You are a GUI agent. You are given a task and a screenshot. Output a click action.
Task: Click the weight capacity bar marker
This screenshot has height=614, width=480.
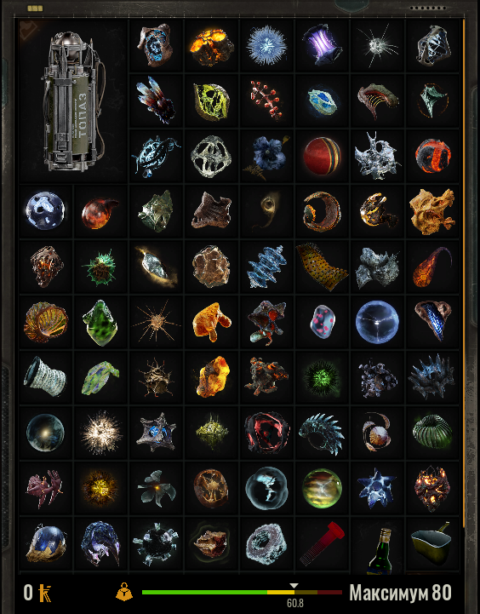(x=294, y=586)
